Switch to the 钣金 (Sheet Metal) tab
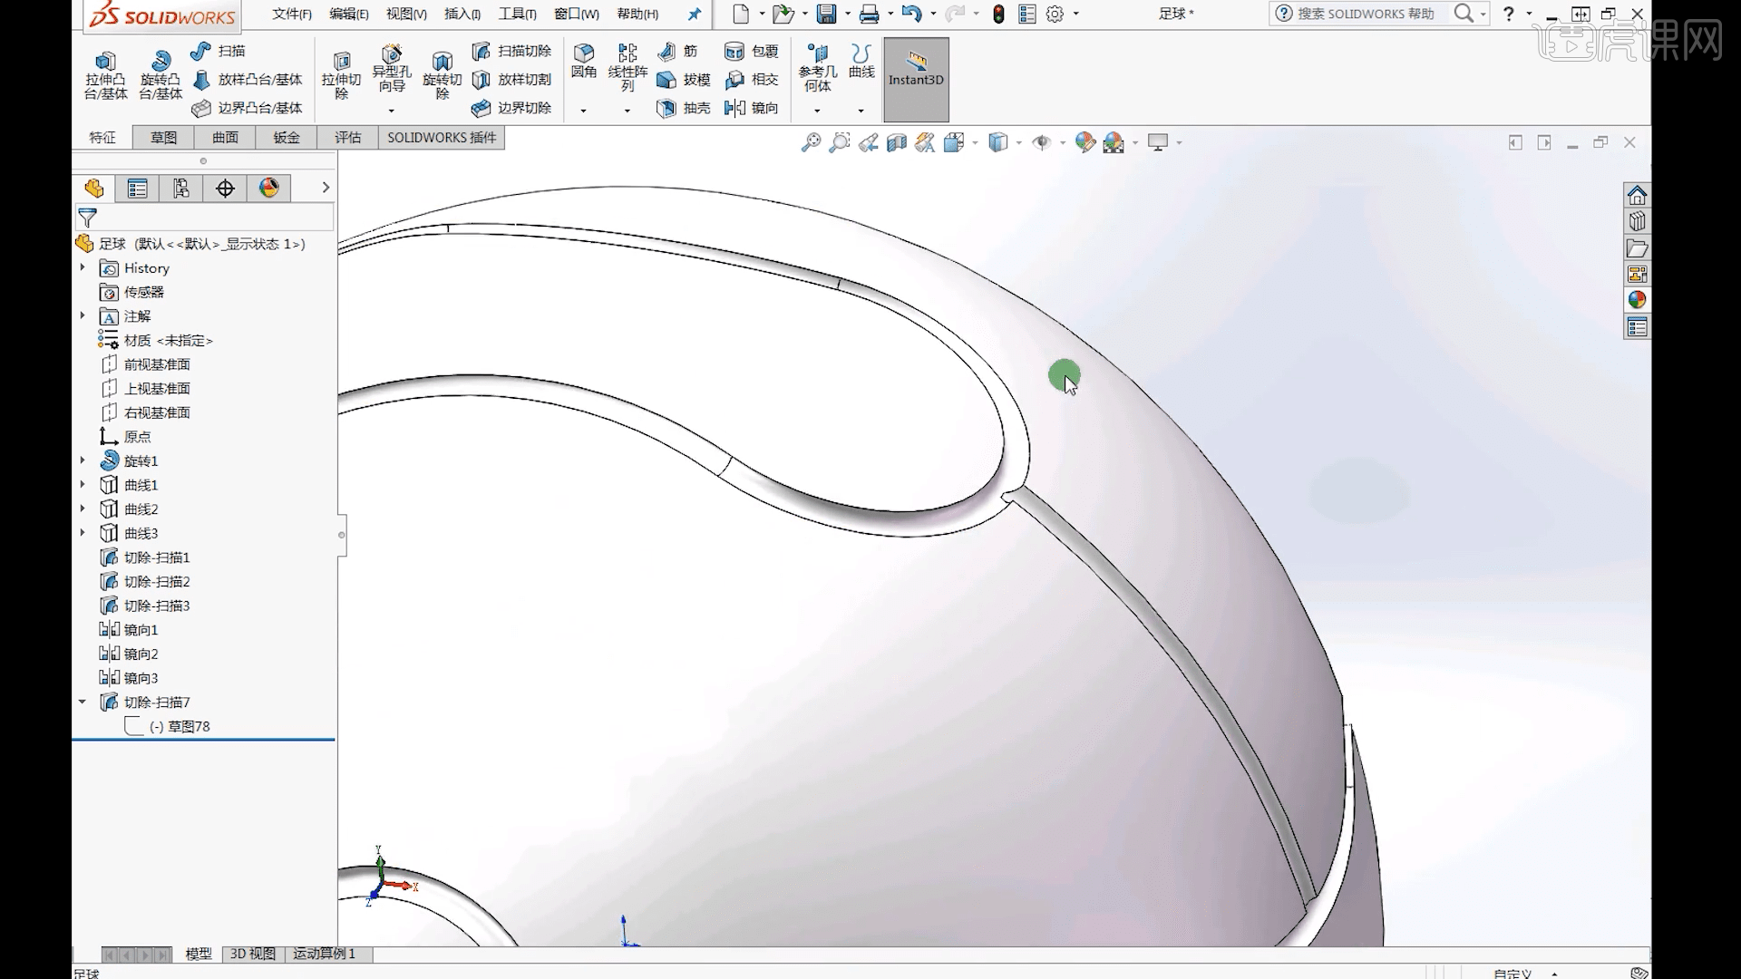This screenshot has height=979, width=1741. (287, 137)
